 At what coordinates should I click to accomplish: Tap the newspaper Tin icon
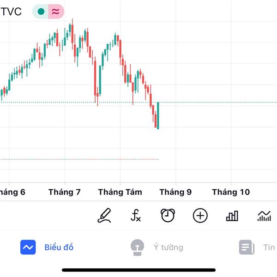point(247,247)
